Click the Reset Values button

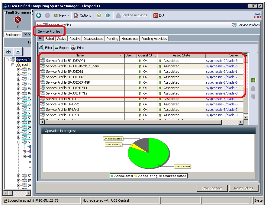coord(243,188)
